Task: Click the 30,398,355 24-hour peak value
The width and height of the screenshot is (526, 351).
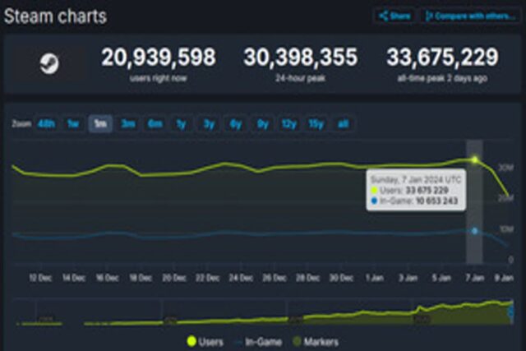Action: [301, 57]
